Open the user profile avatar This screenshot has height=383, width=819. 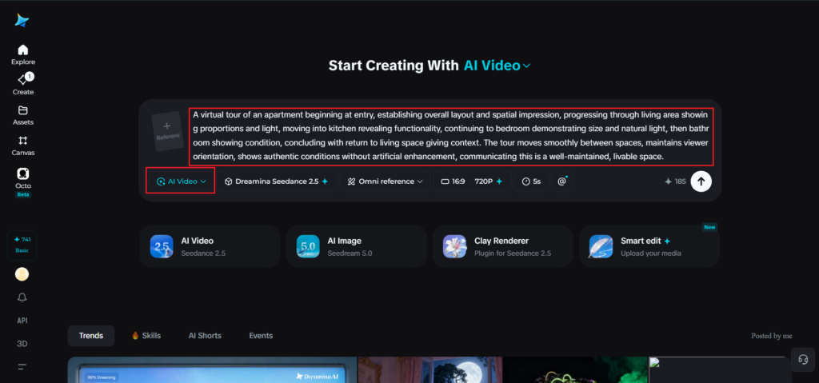[22, 274]
